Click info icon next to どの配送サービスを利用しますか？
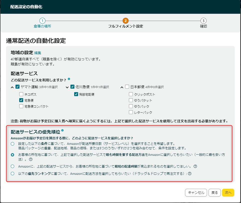 coord(69,79)
